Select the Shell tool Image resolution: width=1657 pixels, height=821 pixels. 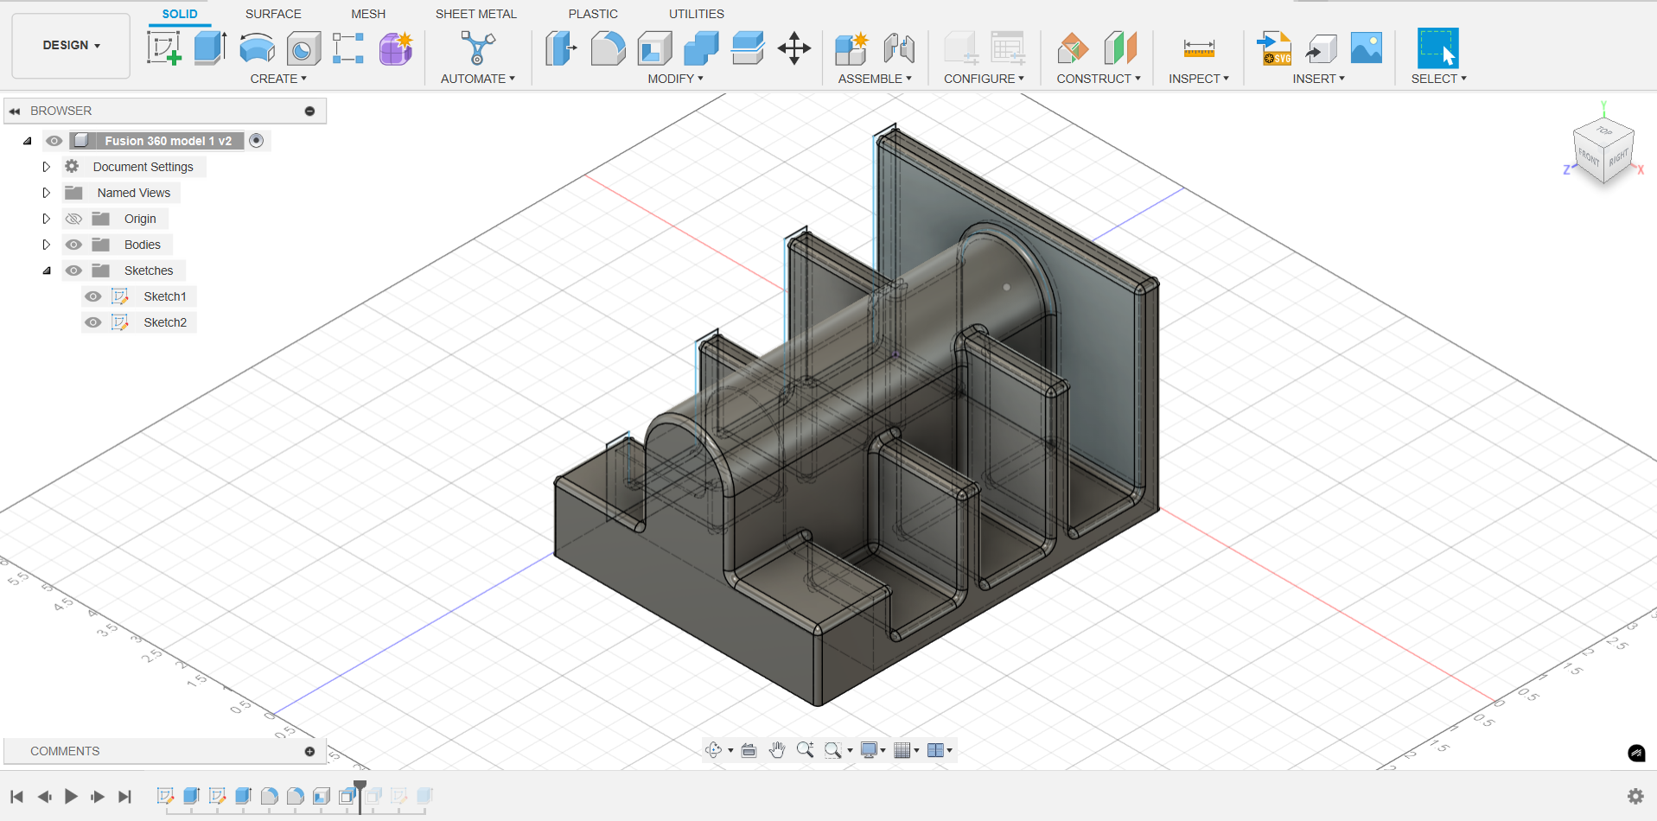(x=654, y=48)
